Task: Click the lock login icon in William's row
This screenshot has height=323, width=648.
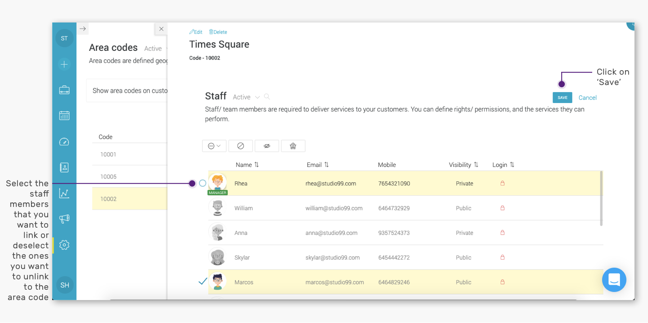Action: (503, 208)
